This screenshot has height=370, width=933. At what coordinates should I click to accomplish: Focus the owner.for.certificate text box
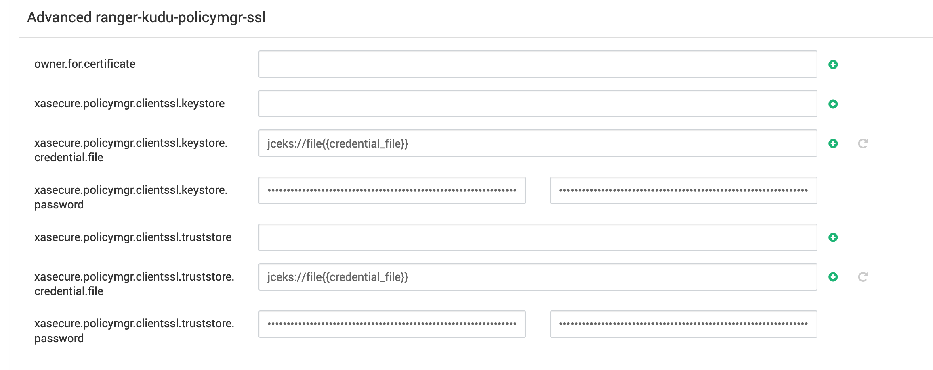tap(538, 64)
